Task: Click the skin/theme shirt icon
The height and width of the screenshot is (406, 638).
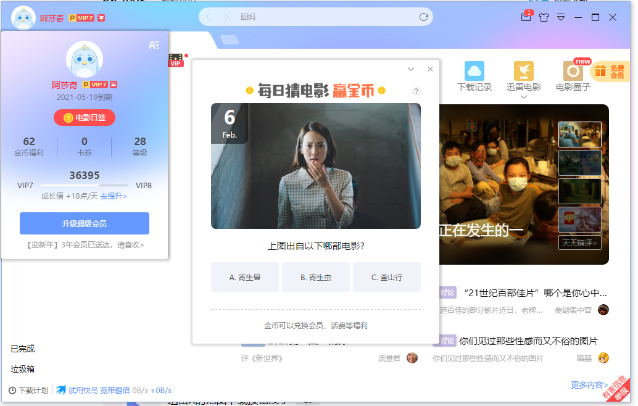Action: click(x=544, y=18)
